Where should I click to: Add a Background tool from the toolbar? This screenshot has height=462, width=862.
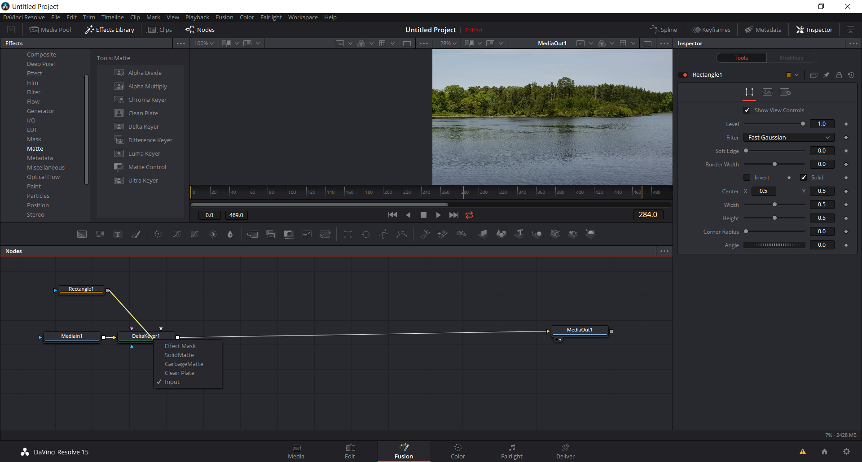(x=82, y=234)
